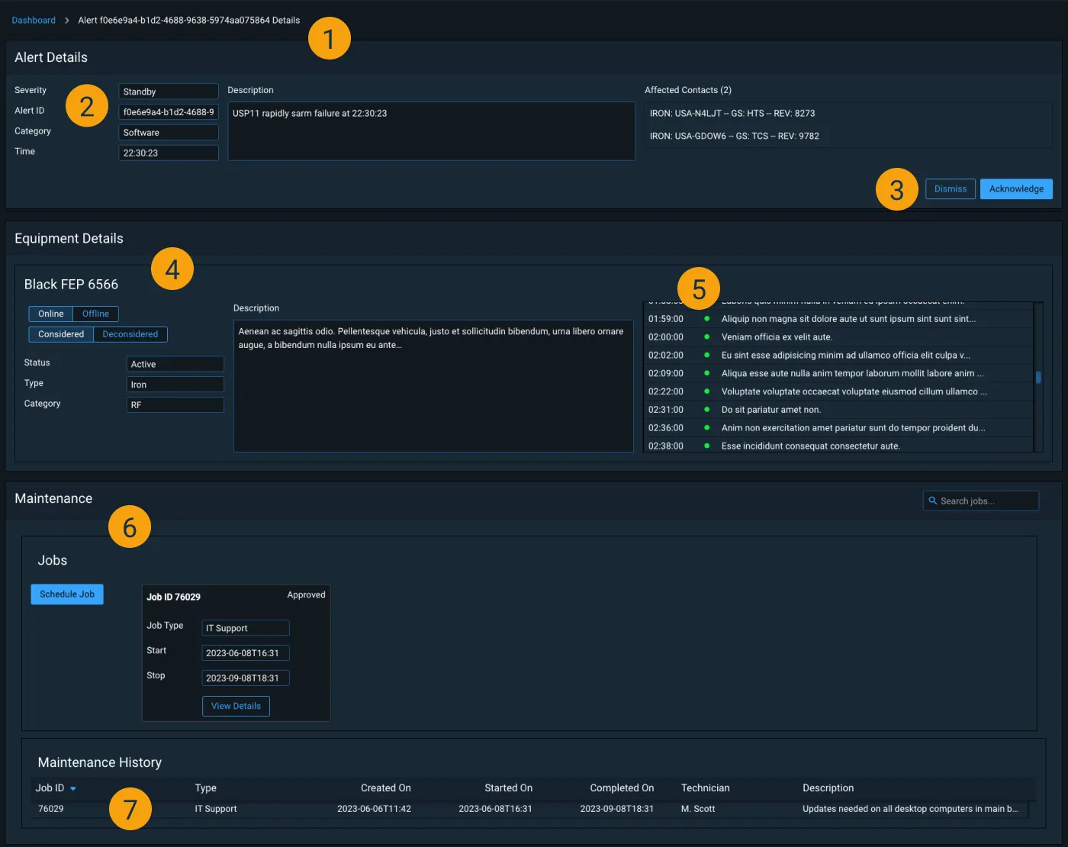Acknowledge the alert
The height and width of the screenshot is (847, 1068).
pyautogui.click(x=1016, y=188)
